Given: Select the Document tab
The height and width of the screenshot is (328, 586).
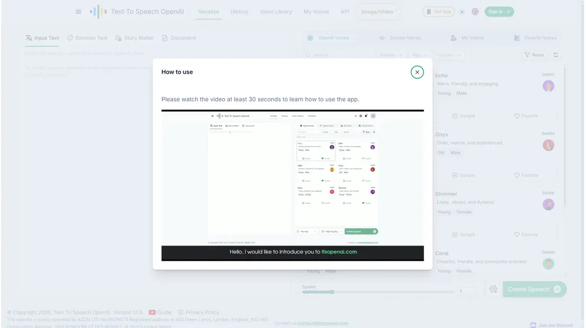Looking at the screenshot, I should (x=179, y=38).
